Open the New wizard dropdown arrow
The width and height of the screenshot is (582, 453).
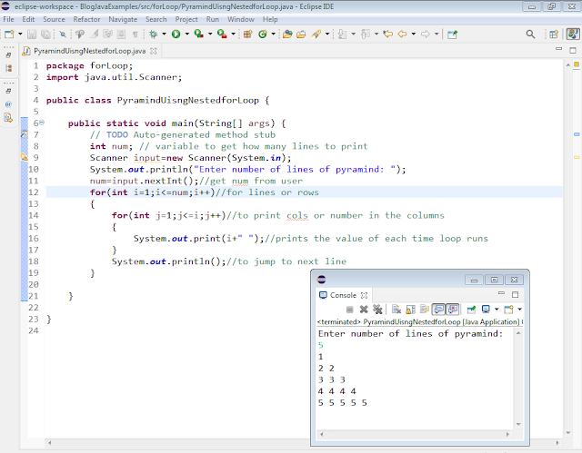pos(20,34)
